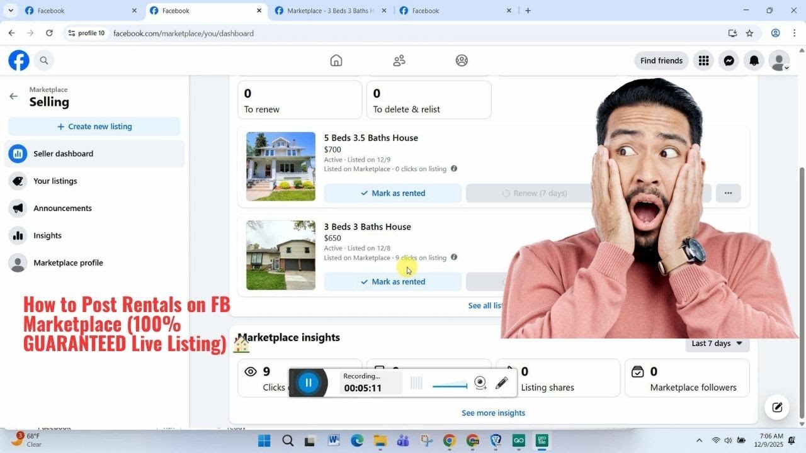Click the install app icon in address bar
The width and height of the screenshot is (806, 453).
[x=732, y=33]
